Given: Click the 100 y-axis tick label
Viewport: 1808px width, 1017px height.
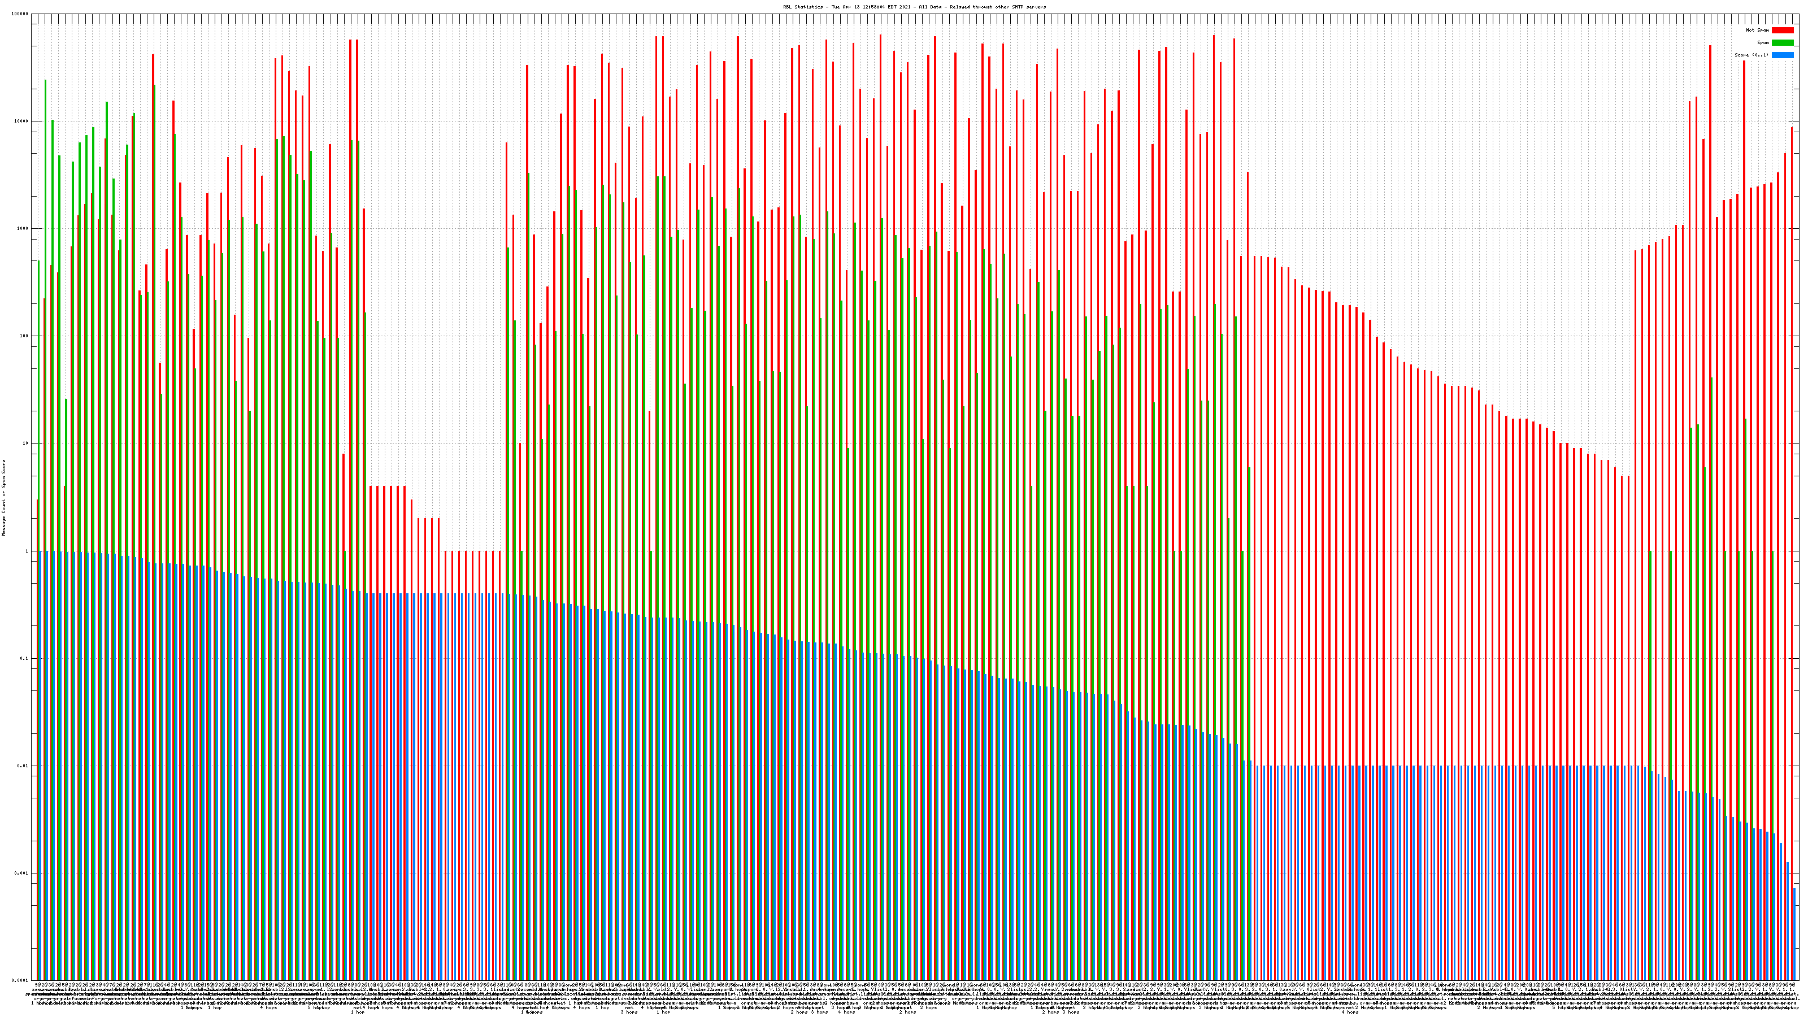Looking at the screenshot, I should point(24,336).
